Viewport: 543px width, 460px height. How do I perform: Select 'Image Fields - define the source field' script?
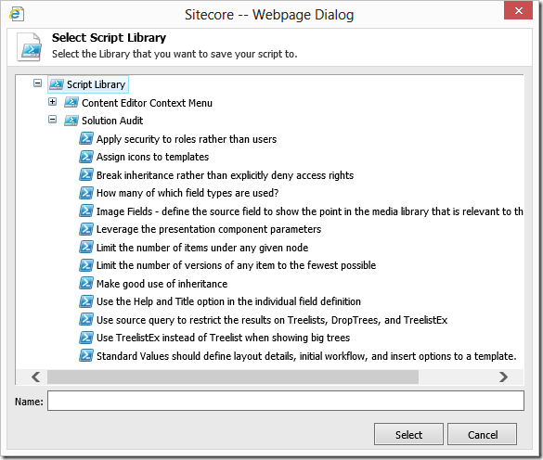(x=310, y=211)
